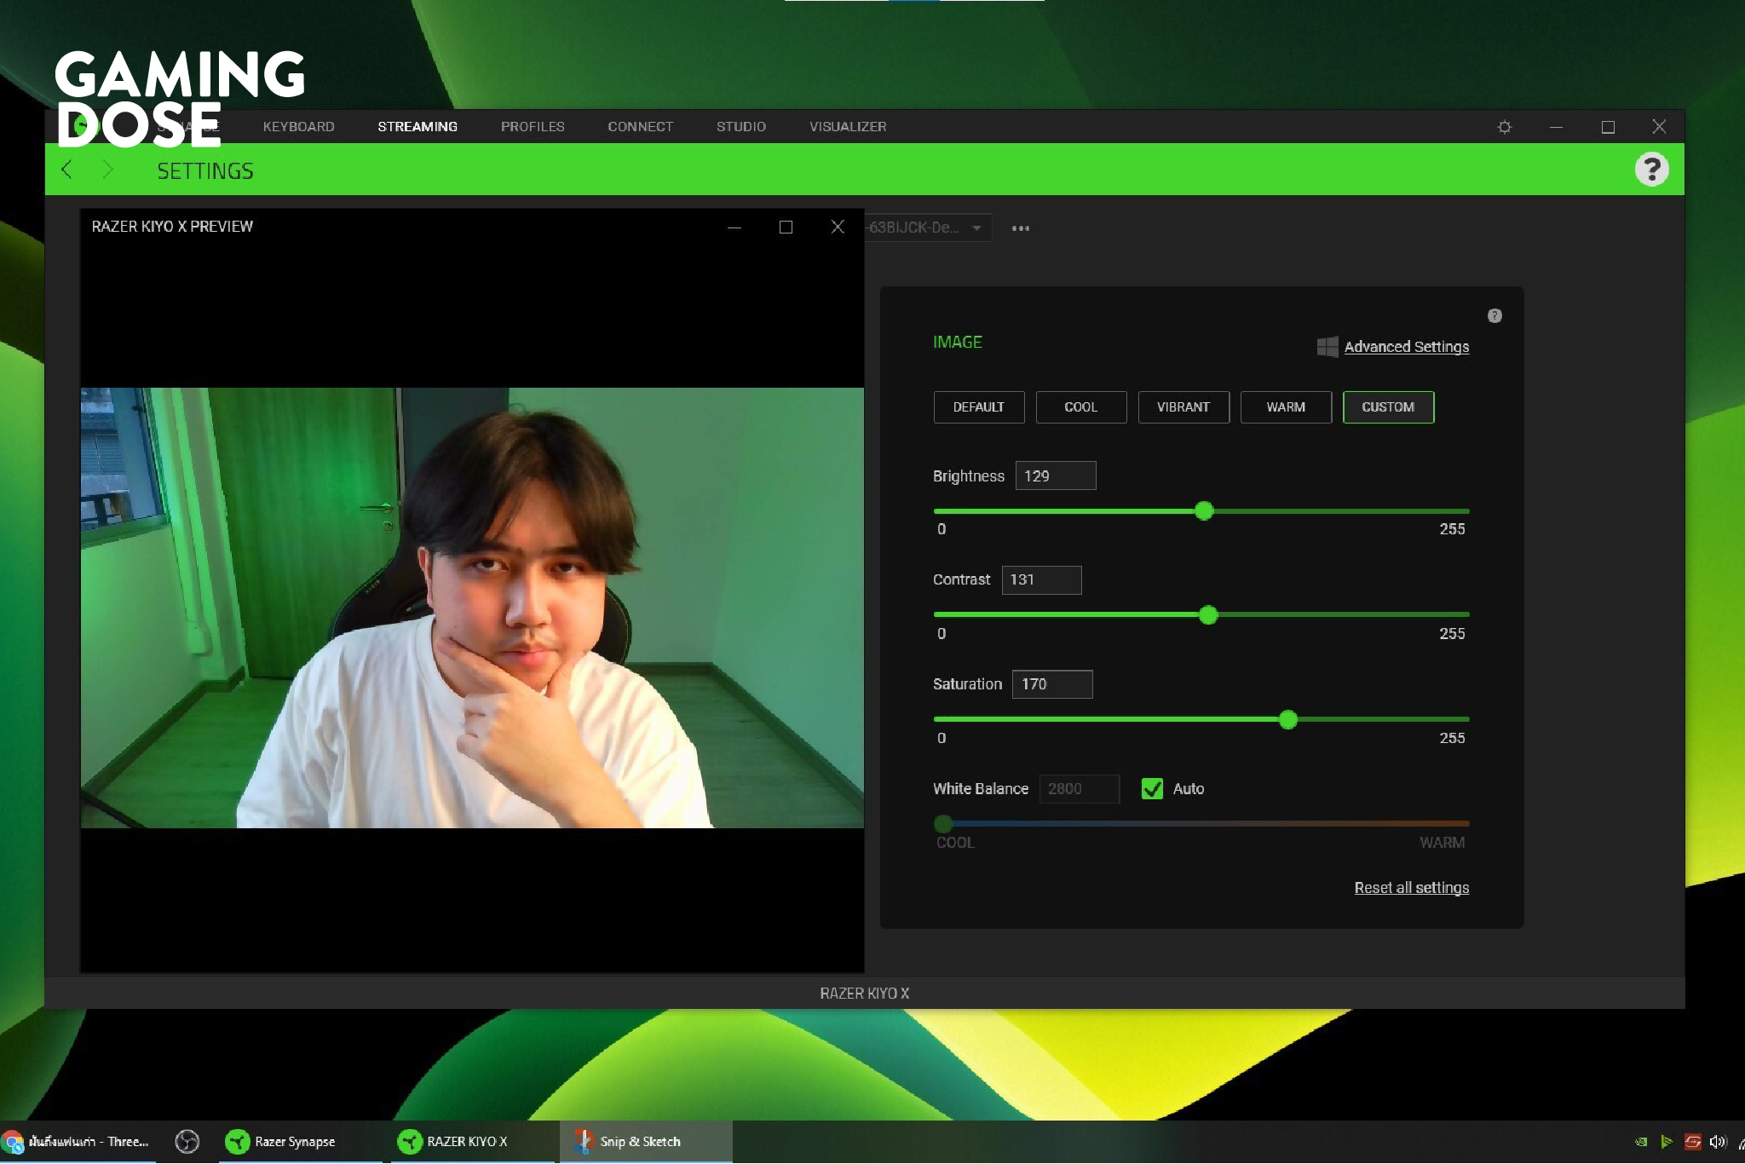Open the CONNECT tab
Image resolution: width=1745 pixels, height=1164 pixels.
click(641, 127)
